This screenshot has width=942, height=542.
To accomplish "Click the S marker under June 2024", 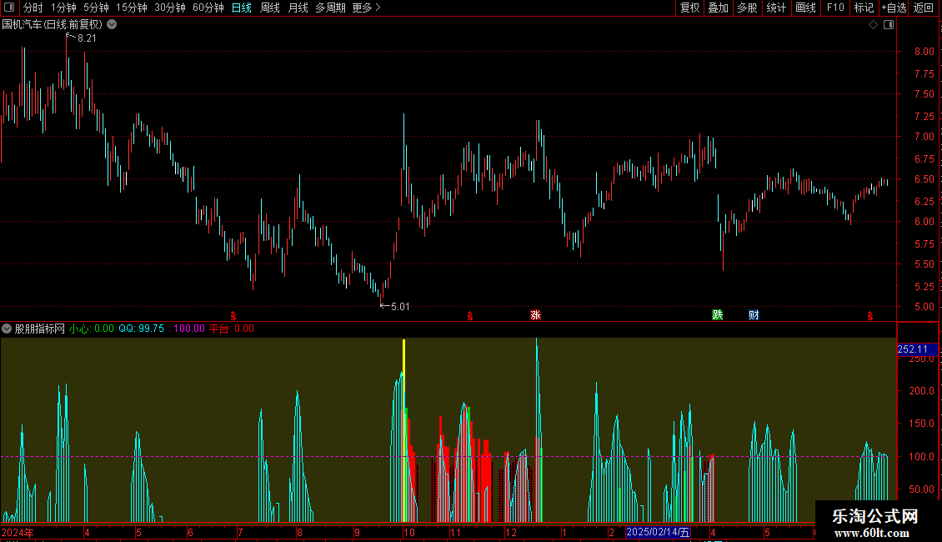I will click(x=233, y=316).
